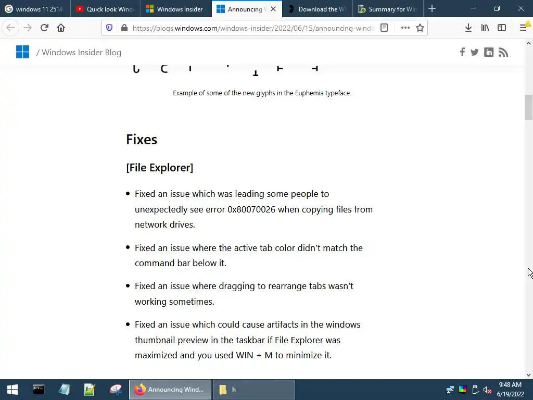Toggle reader view for this page
Screen dimensions: 533x400
384,28
